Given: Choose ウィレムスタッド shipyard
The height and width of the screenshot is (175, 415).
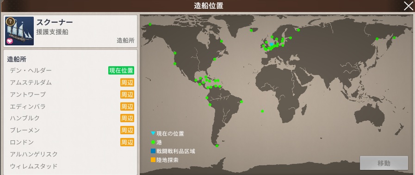Looking at the screenshot, I should click(x=70, y=166).
